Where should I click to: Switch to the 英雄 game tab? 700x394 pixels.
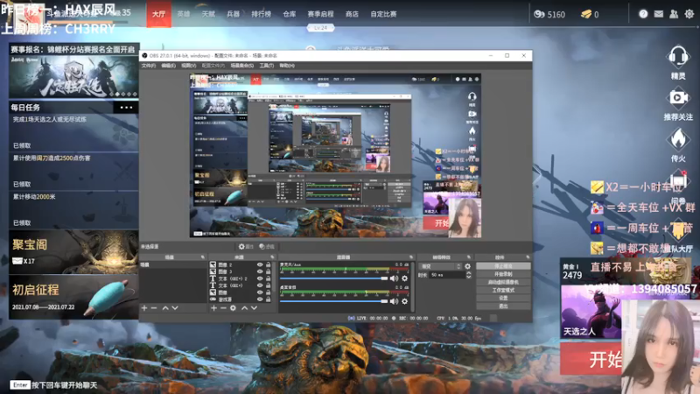(x=184, y=14)
